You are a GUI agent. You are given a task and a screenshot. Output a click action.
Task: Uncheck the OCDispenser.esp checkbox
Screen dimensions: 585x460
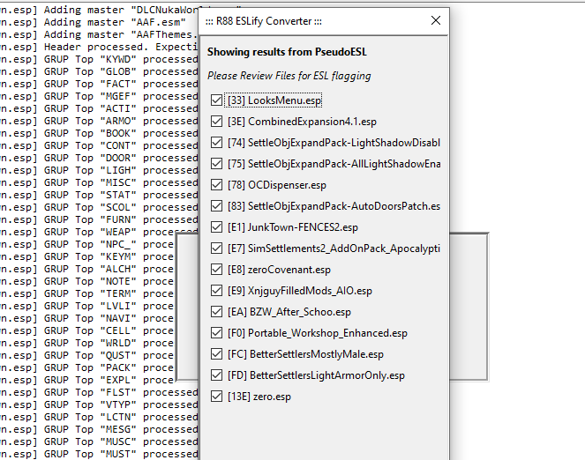coord(217,185)
